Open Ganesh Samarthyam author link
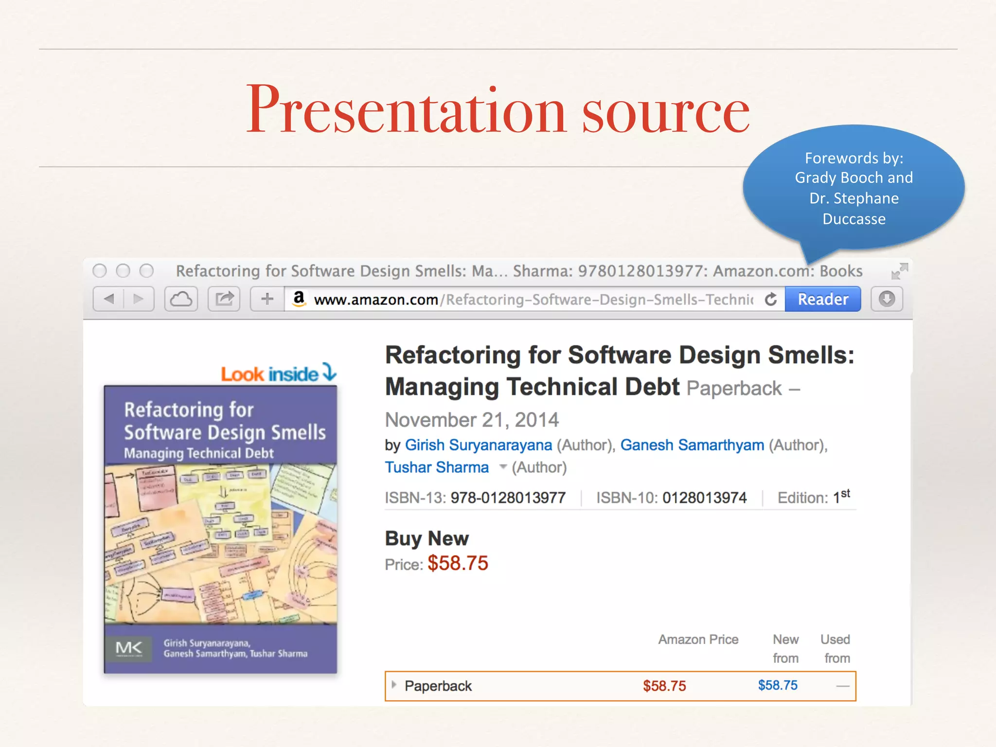 692,445
